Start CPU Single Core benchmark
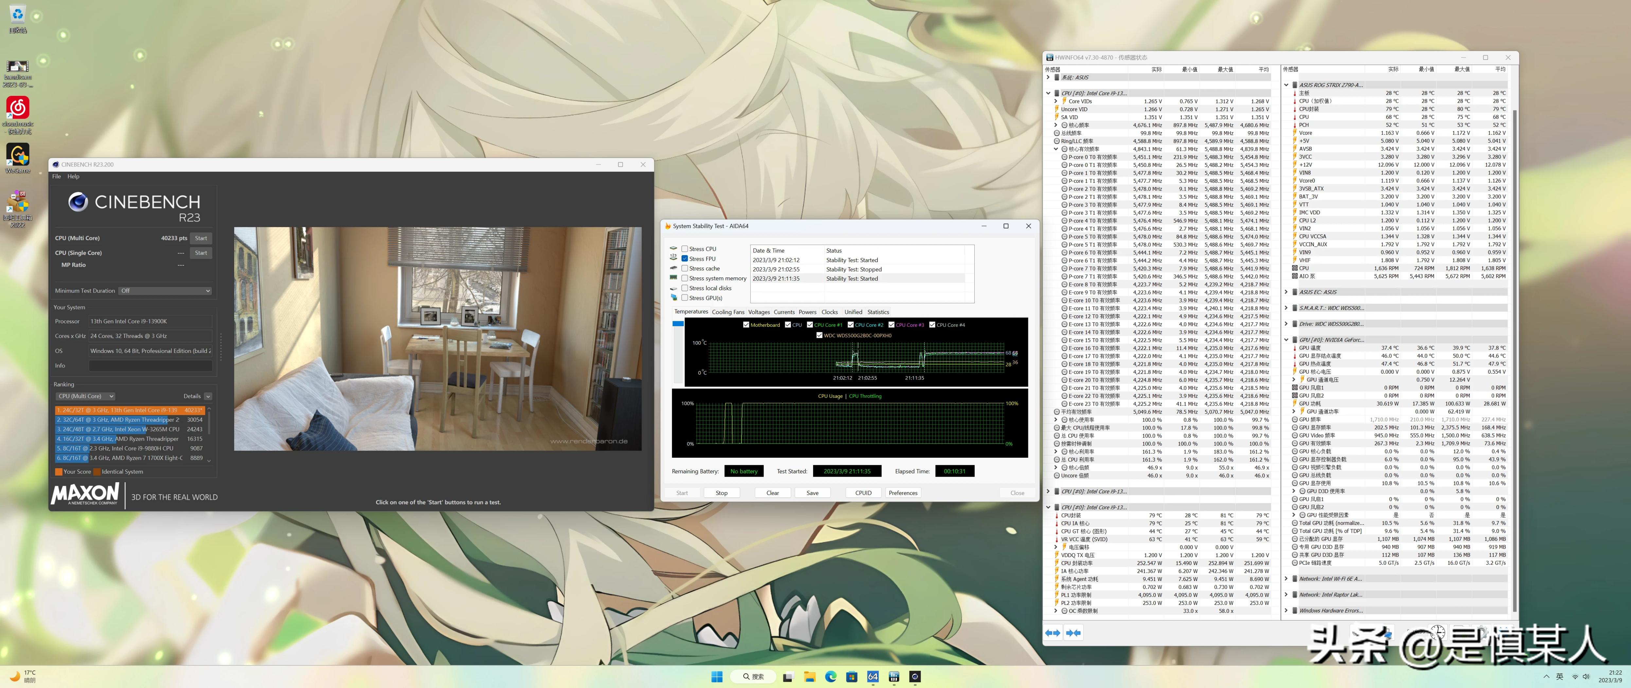Image resolution: width=1631 pixels, height=688 pixels. 201,253
